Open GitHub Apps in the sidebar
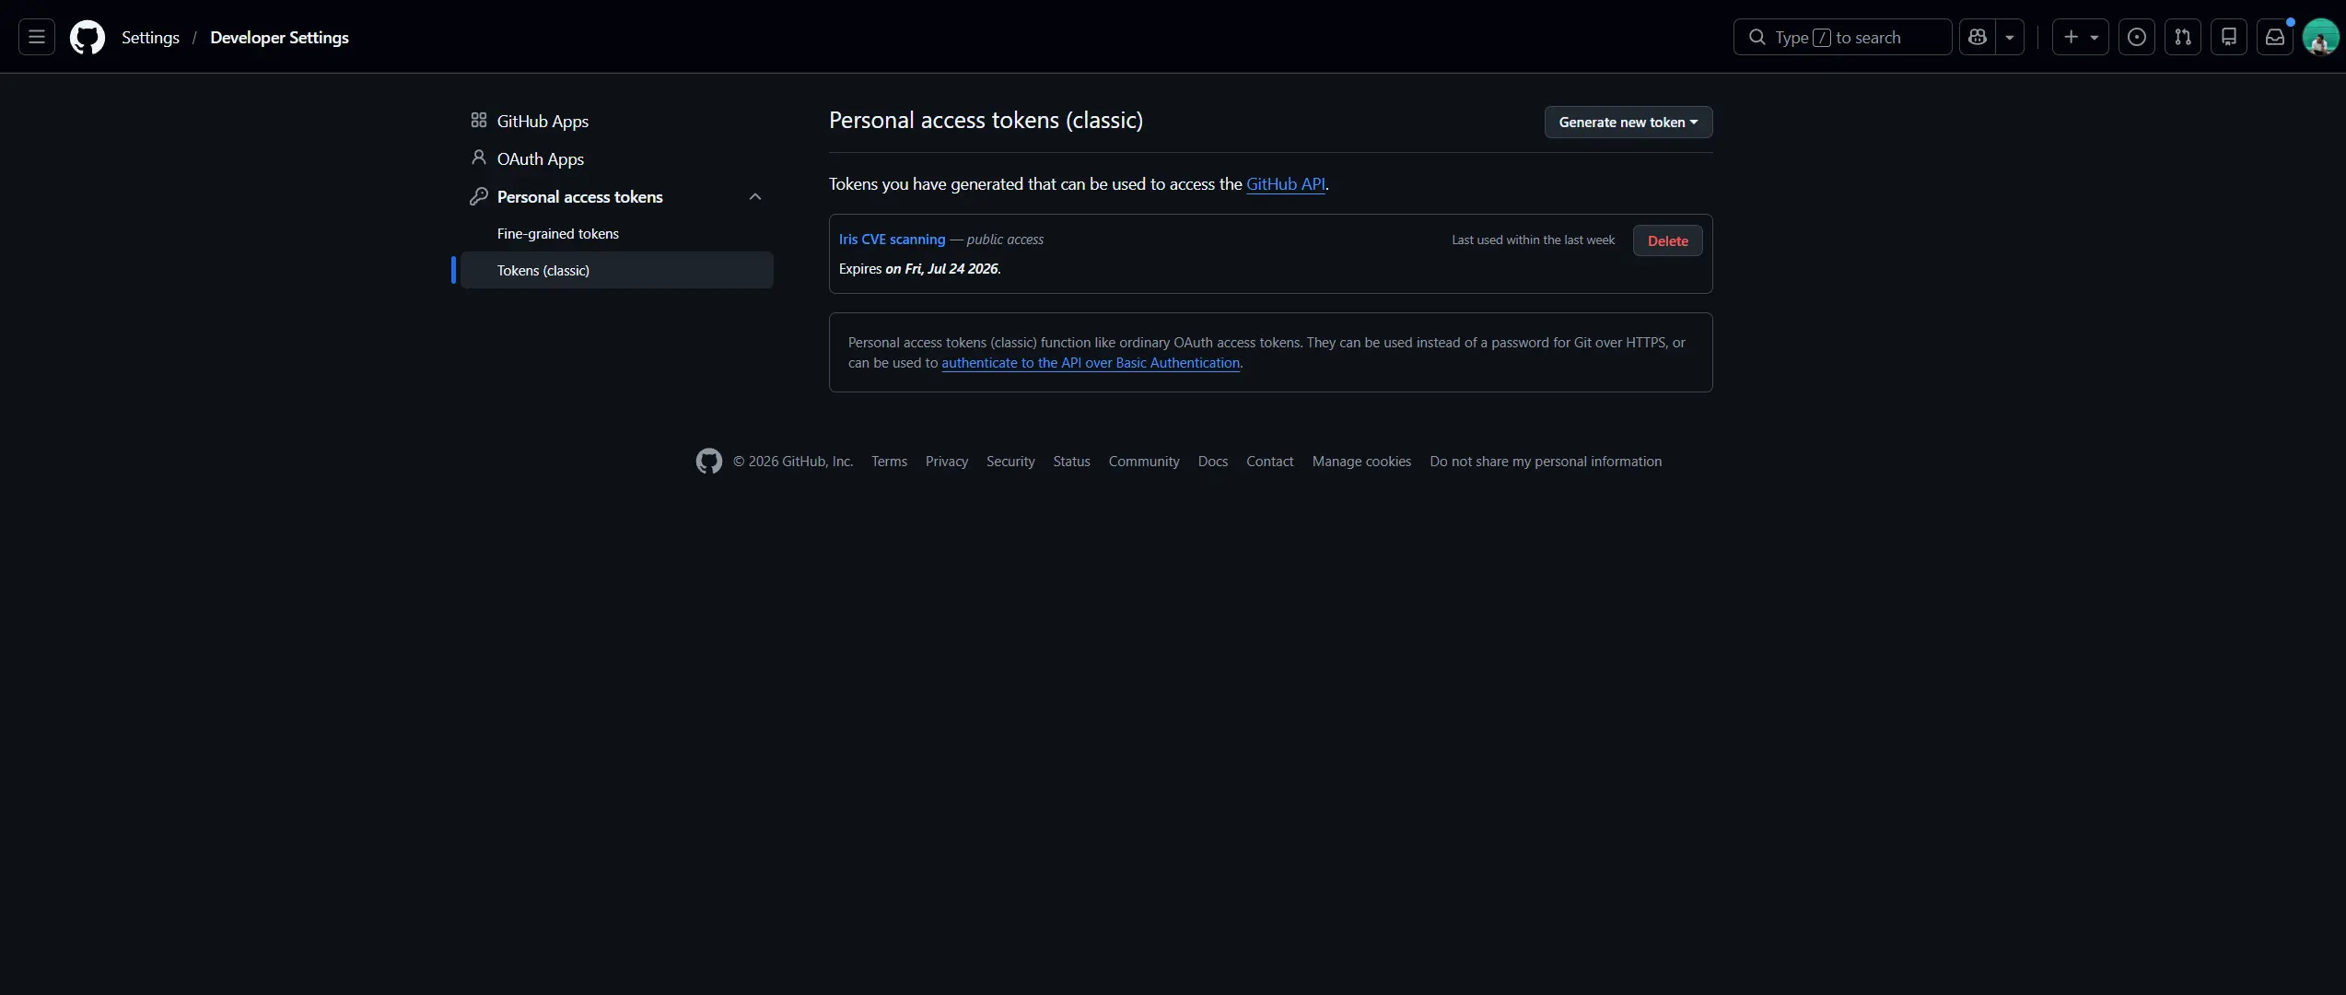 pos(617,121)
